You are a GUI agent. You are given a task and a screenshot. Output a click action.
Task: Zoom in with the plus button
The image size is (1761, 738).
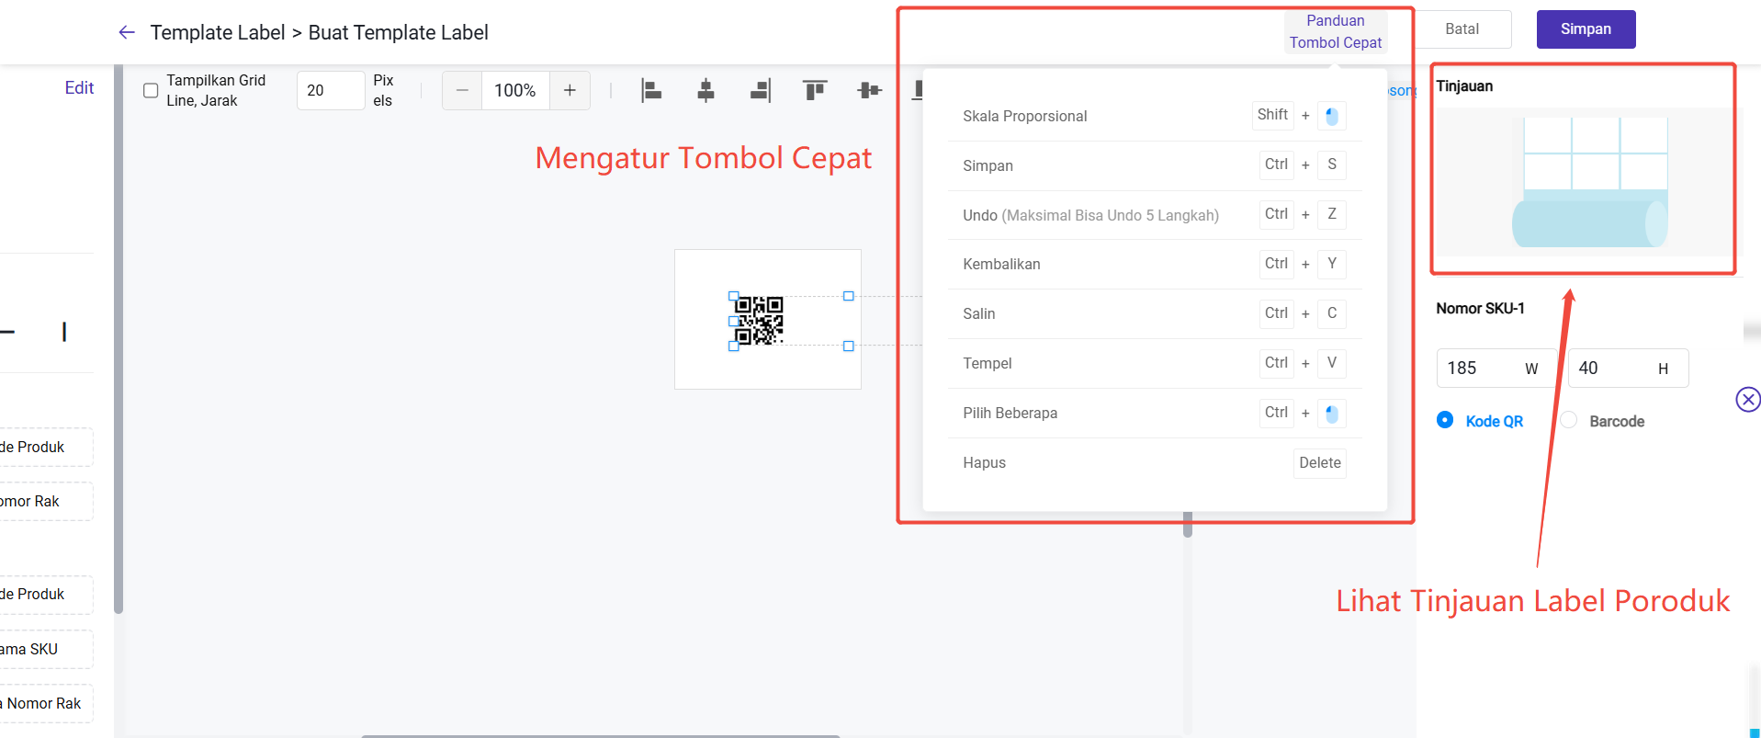[x=570, y=90]
